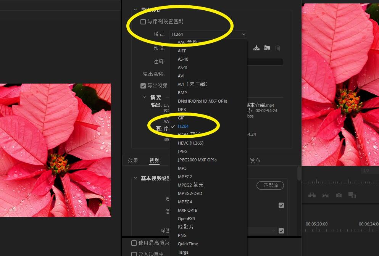Click the save preset icon
The width and height of the screenshot is (379, 256).
click(256, 48)
